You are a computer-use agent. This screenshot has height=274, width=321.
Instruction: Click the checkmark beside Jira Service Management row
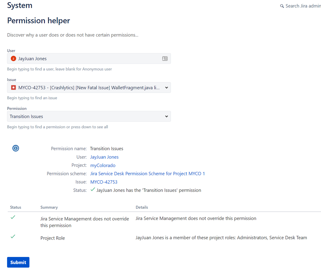click(13, 217)
